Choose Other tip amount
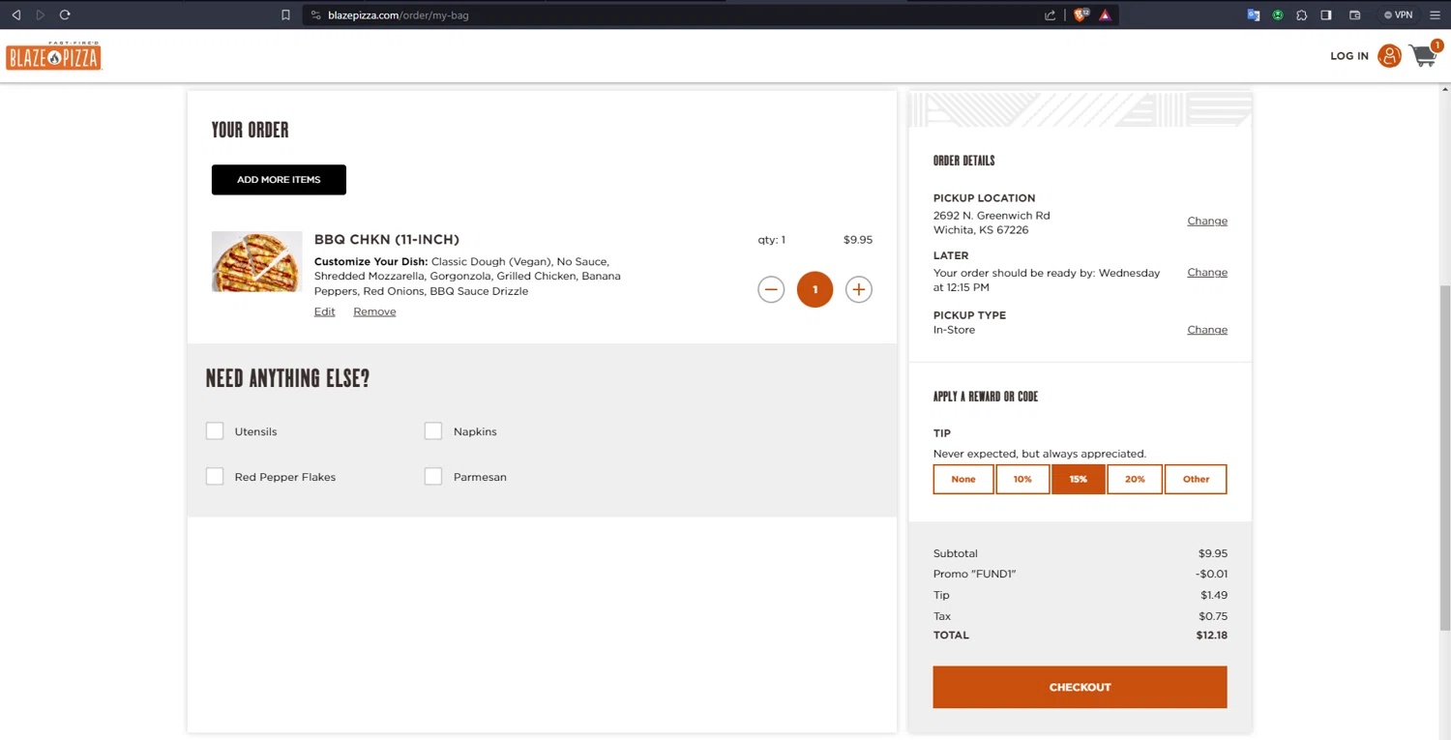1451x740 pixels. (x=1196, y=479)
